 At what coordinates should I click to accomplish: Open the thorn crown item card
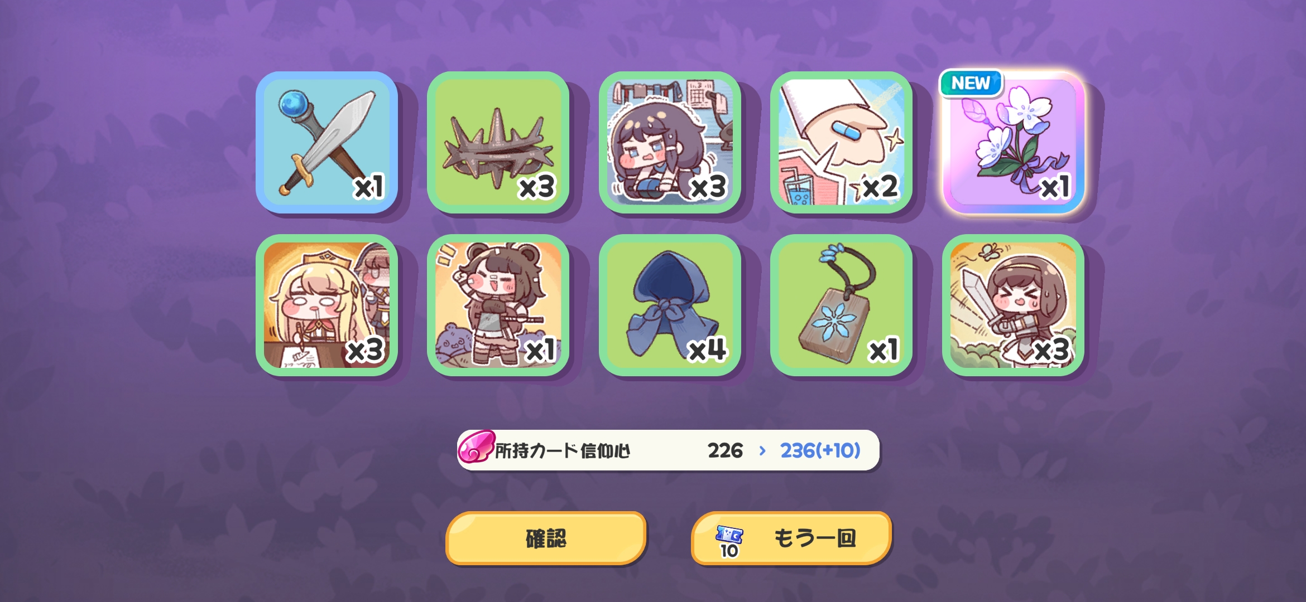pos(498,142)
